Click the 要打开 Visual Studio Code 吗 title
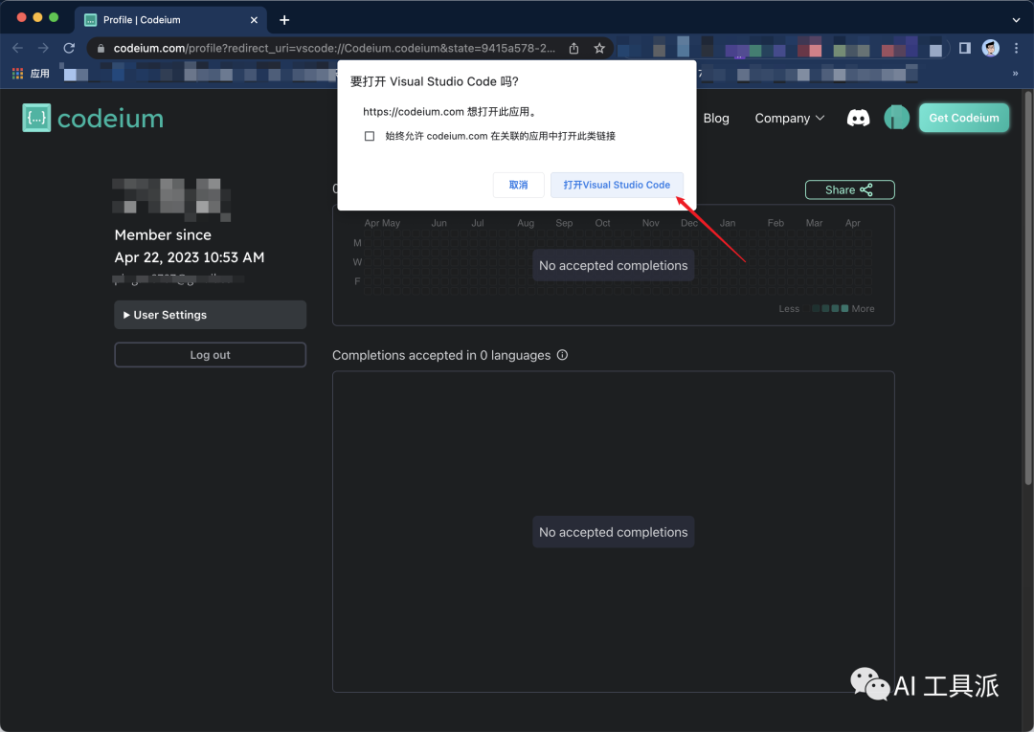This screenshot has height=732, width=1034. [434, 81]
